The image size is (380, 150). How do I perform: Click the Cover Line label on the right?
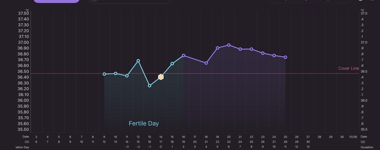pyautogui.click(x=348, y=68)
